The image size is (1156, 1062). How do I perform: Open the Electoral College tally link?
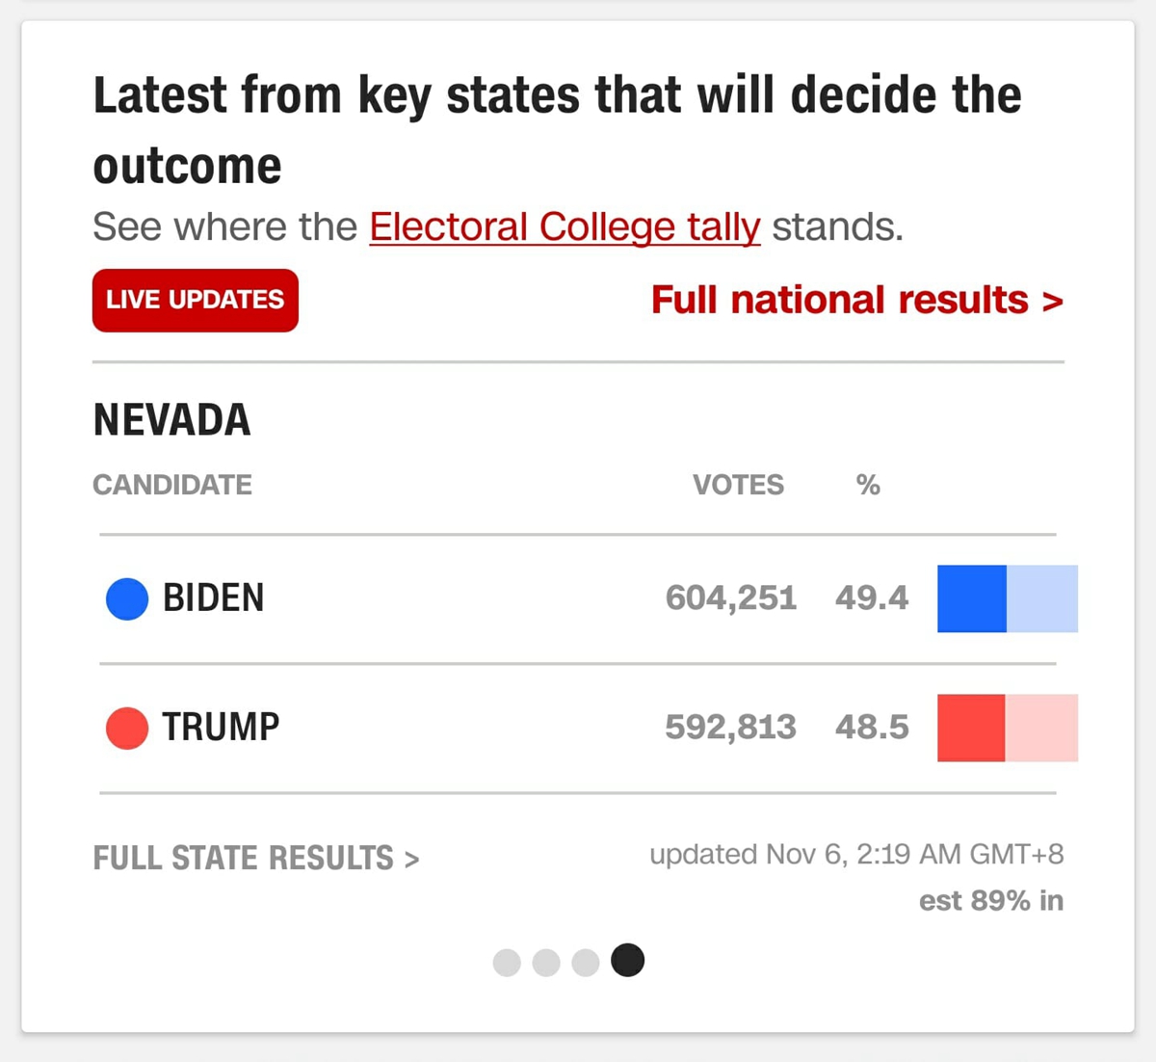click(565, 227)
